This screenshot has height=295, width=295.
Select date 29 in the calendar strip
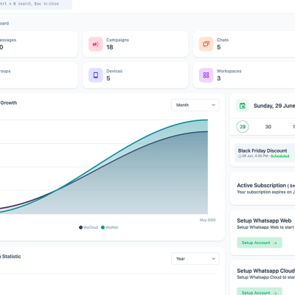[x=243, y=127]
